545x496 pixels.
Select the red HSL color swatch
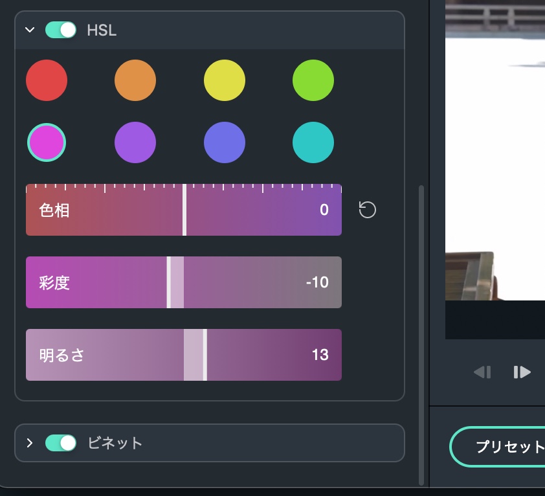[x=47, y=80]
